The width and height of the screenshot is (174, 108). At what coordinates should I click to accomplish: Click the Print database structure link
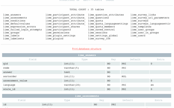[87, 49]
